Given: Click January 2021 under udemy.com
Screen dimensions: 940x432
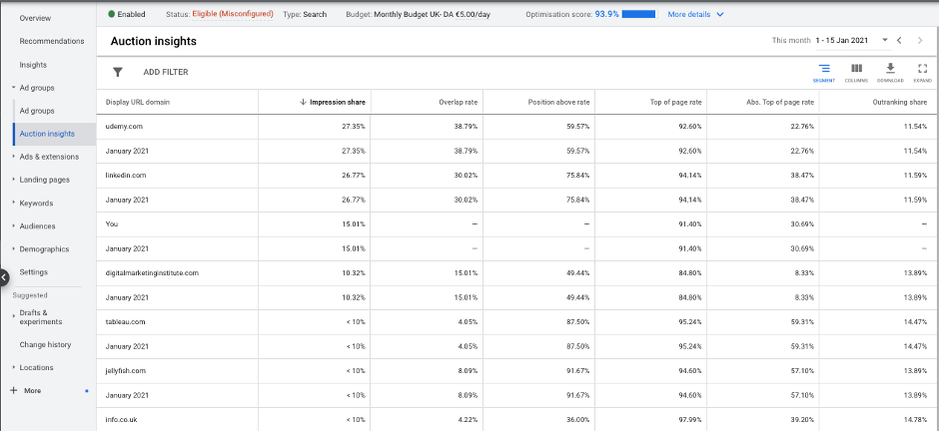Looking at the screenshot, I should coord(127,152).
